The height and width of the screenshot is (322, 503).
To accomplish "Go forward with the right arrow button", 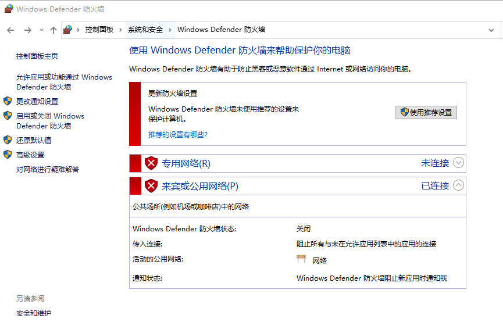I will coord(28,30).
